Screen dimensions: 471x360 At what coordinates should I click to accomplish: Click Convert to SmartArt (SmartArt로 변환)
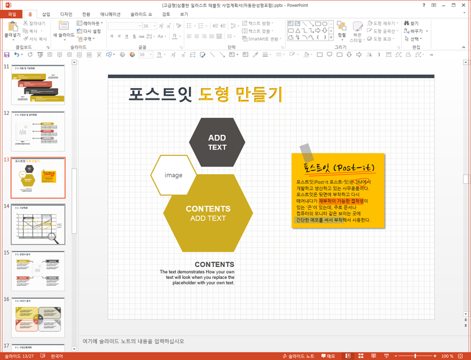pos(261,39)
